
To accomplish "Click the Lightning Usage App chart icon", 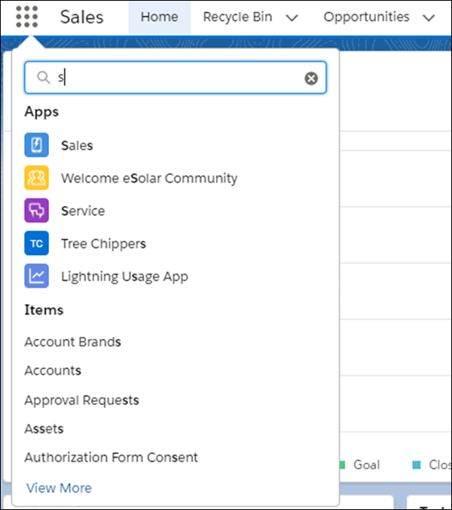I will pyautogui.click(x=37, y=276).
